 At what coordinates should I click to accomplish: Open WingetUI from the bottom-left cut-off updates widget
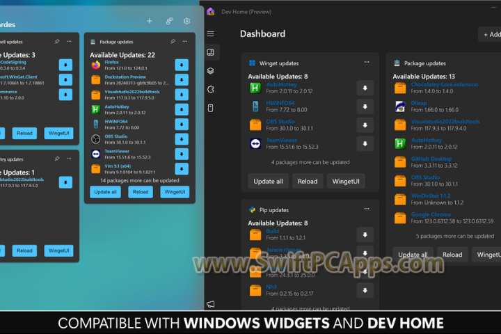58,250
